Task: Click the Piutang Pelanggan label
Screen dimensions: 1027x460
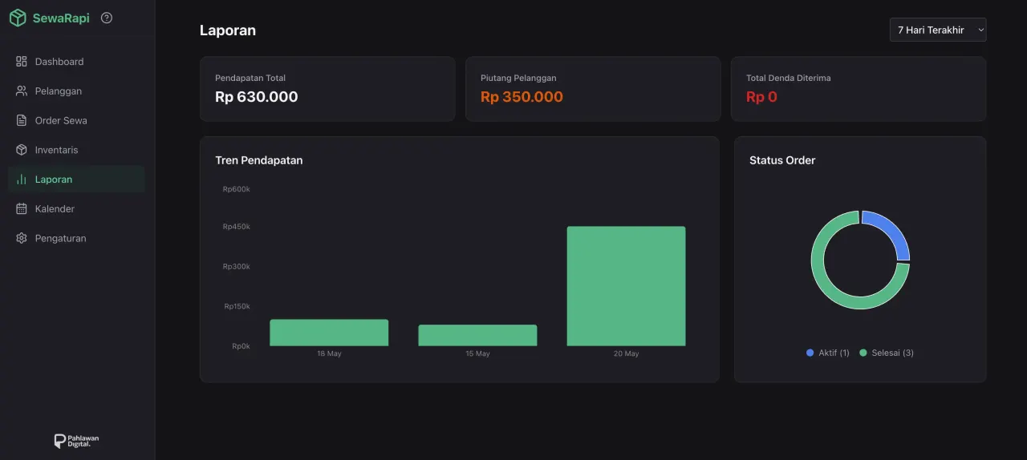Action: pos(518,78)
